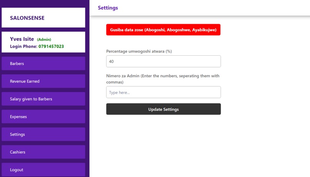Image resolution: width=310 pixels, height=177 pixels.
Task: Click the login phone number 0791457023
Action: click(x=51, y=46)
